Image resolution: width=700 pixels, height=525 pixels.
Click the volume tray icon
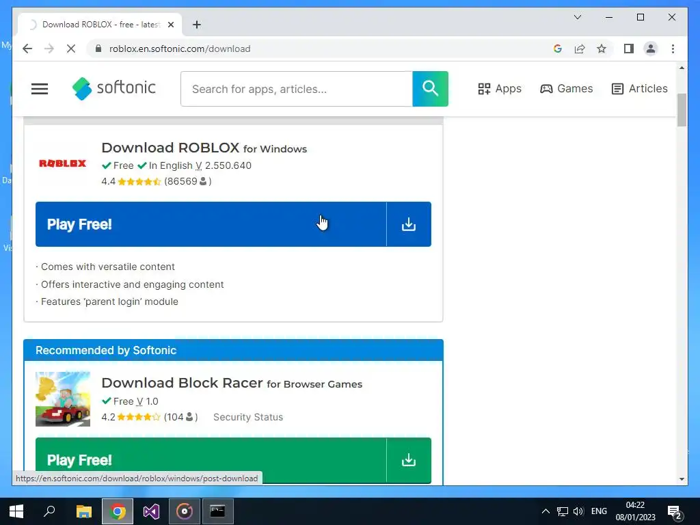click(x=578, y=511)
